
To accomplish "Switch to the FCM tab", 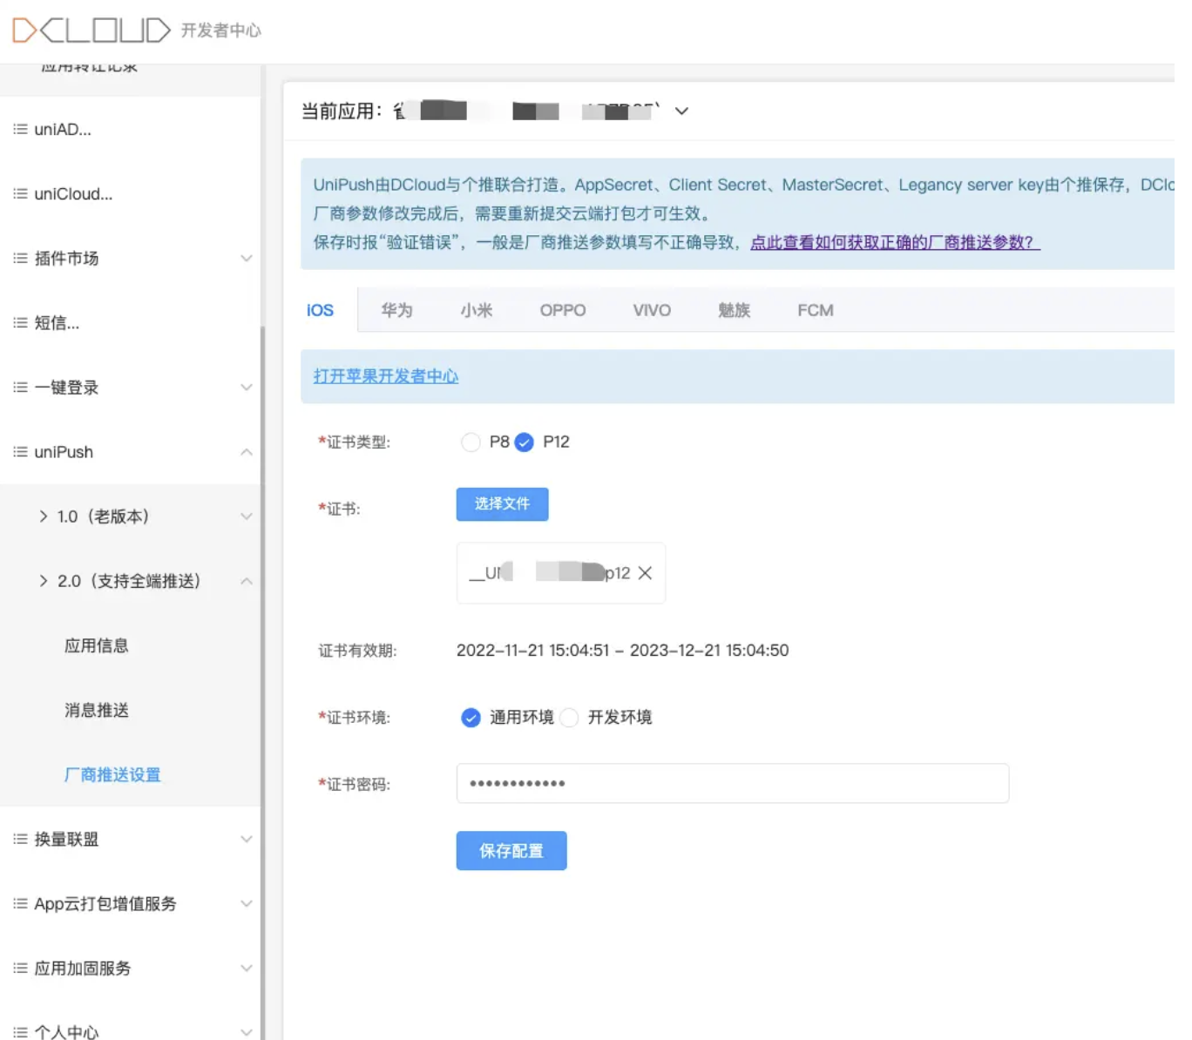I will click(x=816, y=310).
